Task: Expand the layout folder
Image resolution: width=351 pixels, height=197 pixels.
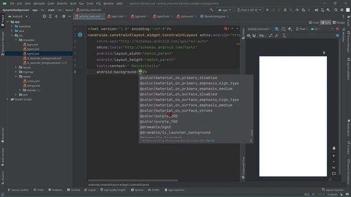Action: click(16, 67)
